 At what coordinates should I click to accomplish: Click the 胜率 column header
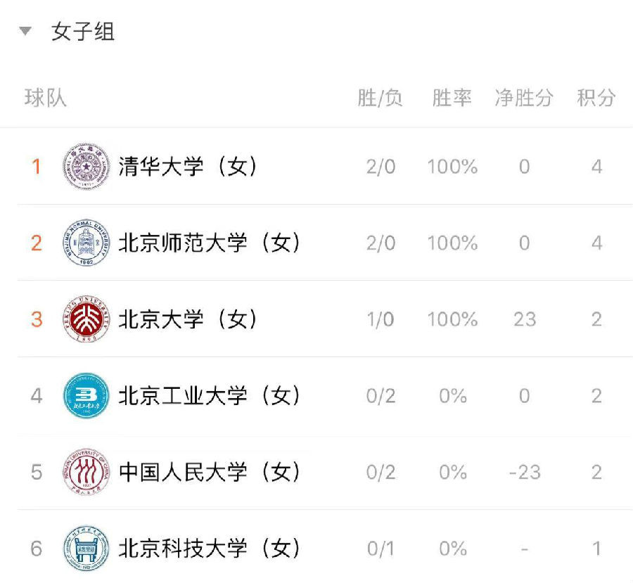pyautogui.click(x=452, y=98)
